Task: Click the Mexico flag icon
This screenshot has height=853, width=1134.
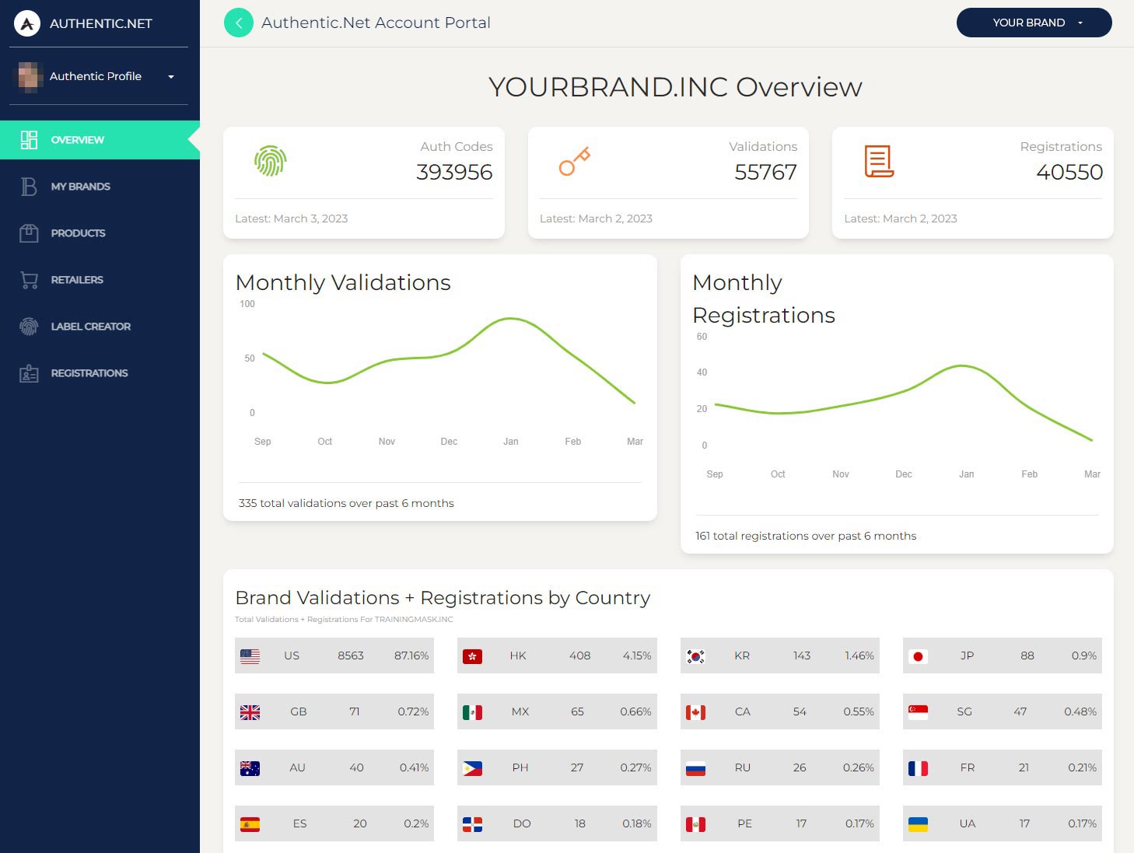Action: (472, 712)
